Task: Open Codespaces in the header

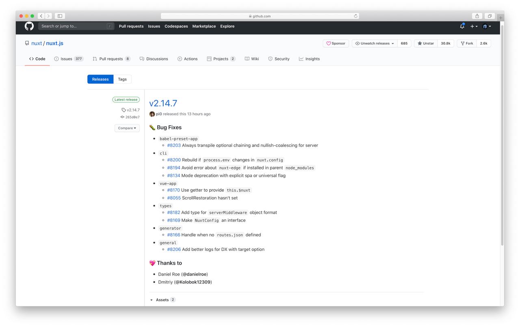Action: pos(176,26)
